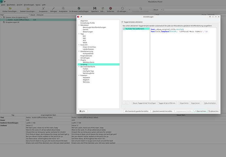Collapse the Benutzeroberfläche tree section

click(x=79, y=67)
